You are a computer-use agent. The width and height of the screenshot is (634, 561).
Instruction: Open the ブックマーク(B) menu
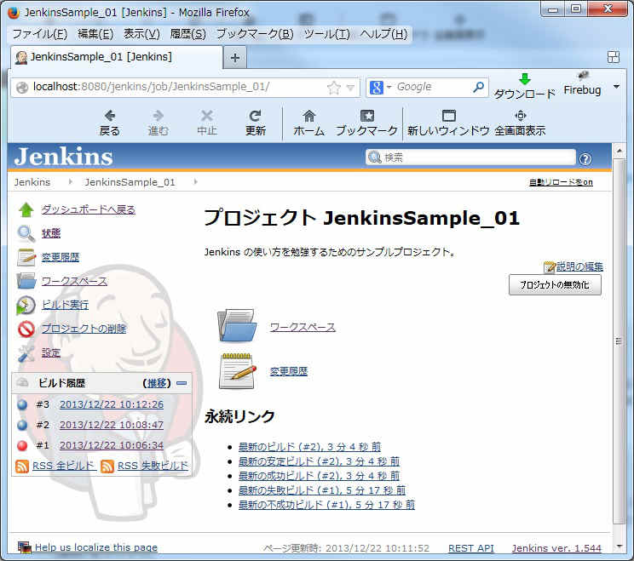point(255,34)
